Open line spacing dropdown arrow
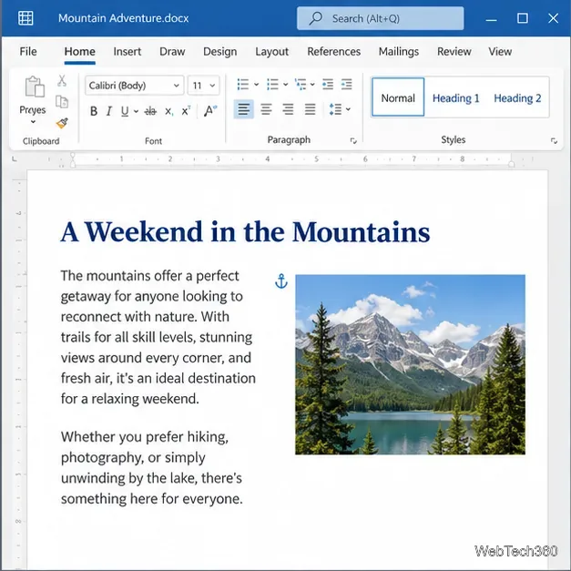 [x=348, y=109]
